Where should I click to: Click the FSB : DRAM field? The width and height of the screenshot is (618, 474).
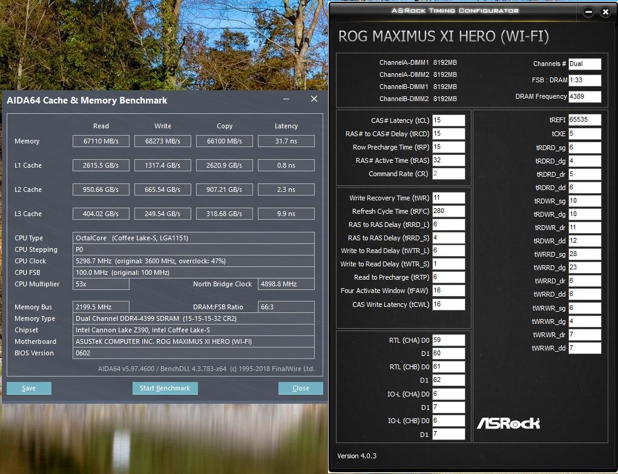585,80
